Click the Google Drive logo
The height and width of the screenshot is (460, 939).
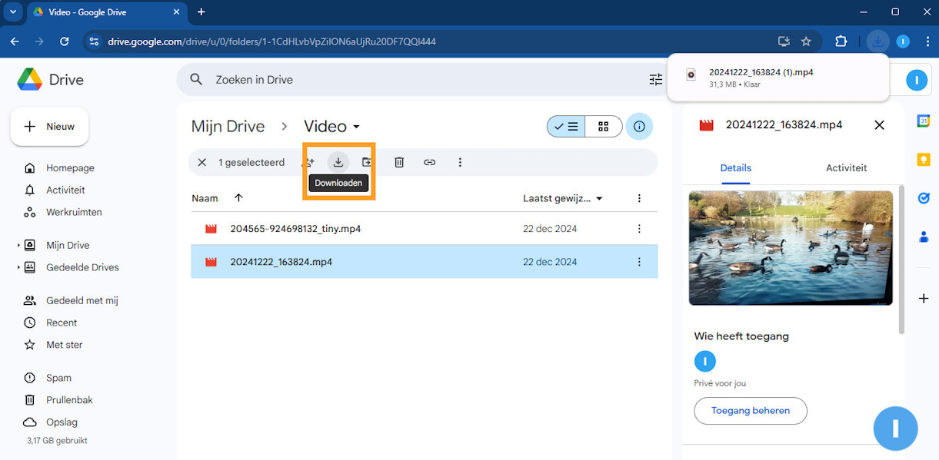click(x=30, y=80)
